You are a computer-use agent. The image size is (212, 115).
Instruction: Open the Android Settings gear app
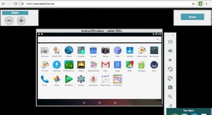point(81,79)
